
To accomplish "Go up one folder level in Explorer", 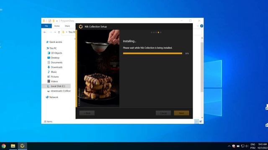I will tap(59, 32).
